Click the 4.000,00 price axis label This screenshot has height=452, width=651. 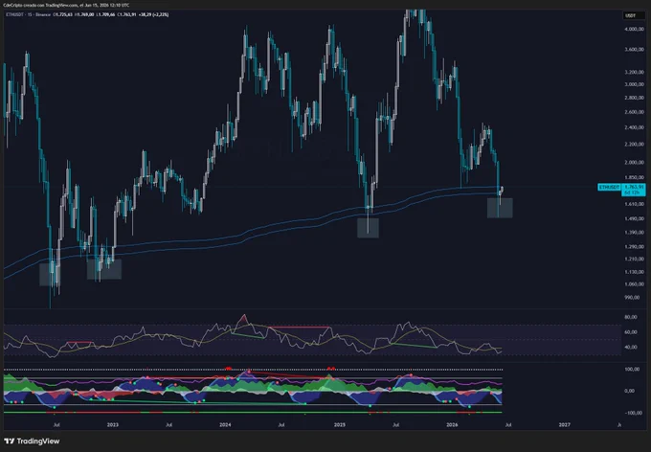[634, 30]
